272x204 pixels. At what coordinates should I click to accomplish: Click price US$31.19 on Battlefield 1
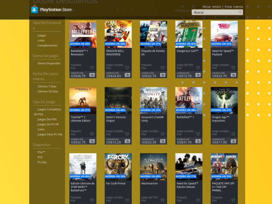coord(184,142)
